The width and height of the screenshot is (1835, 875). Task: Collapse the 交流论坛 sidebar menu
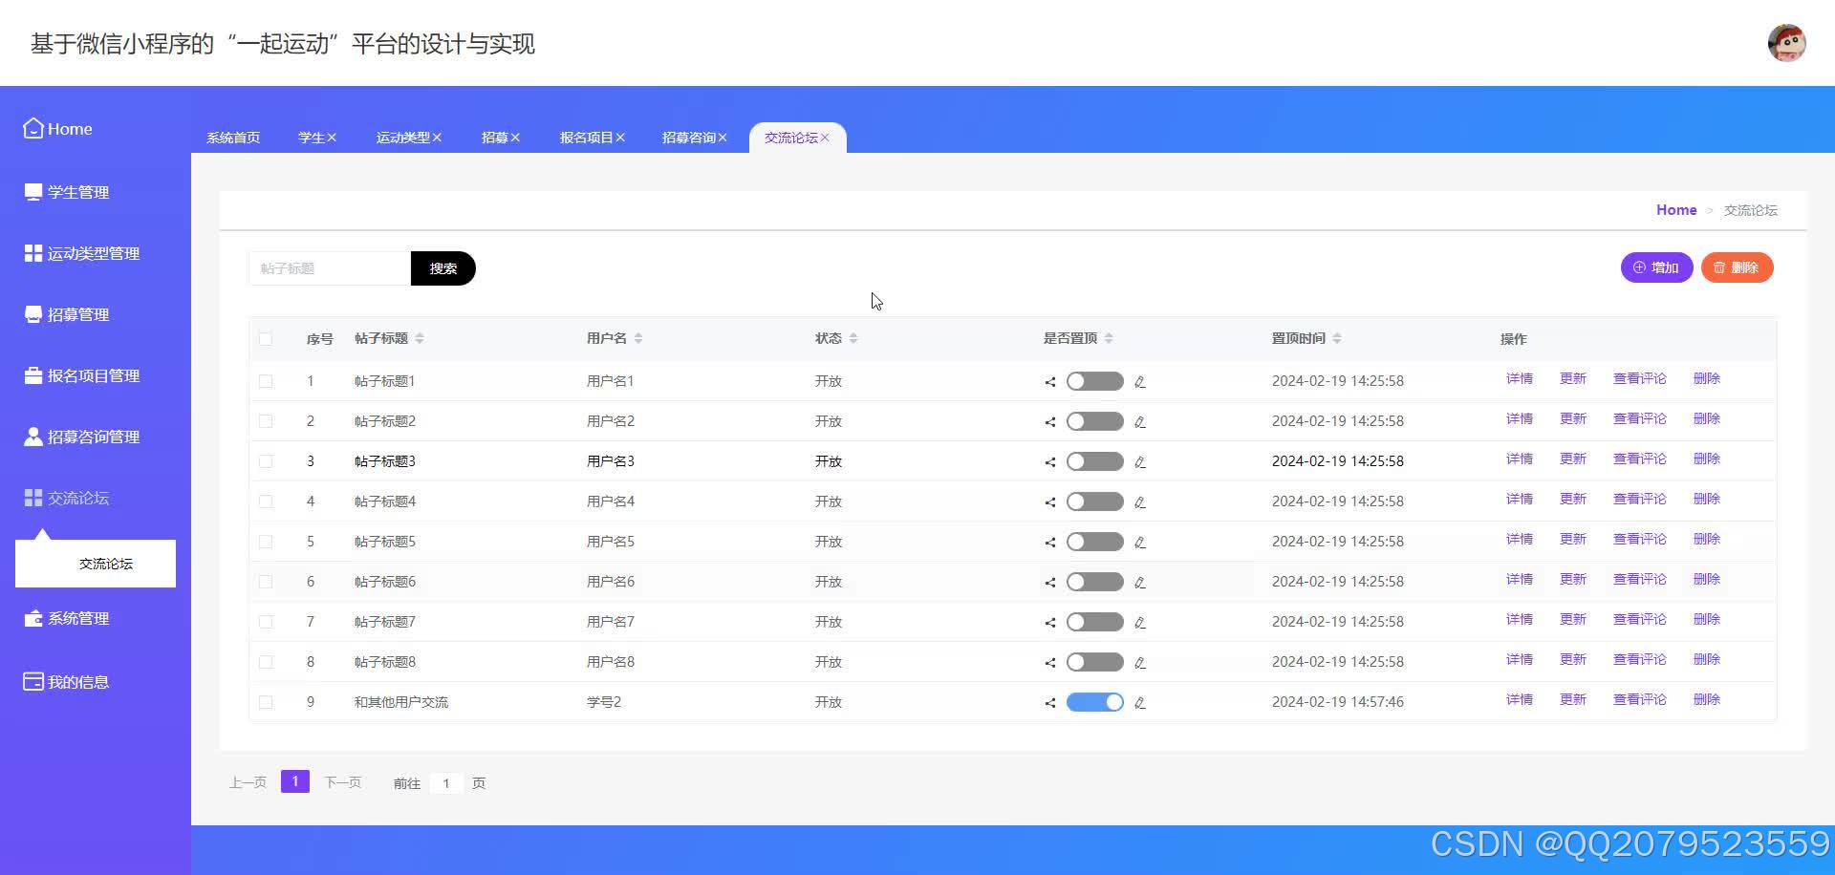point(67,498)
